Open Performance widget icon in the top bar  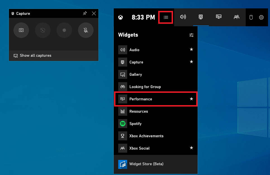point(219,17)
